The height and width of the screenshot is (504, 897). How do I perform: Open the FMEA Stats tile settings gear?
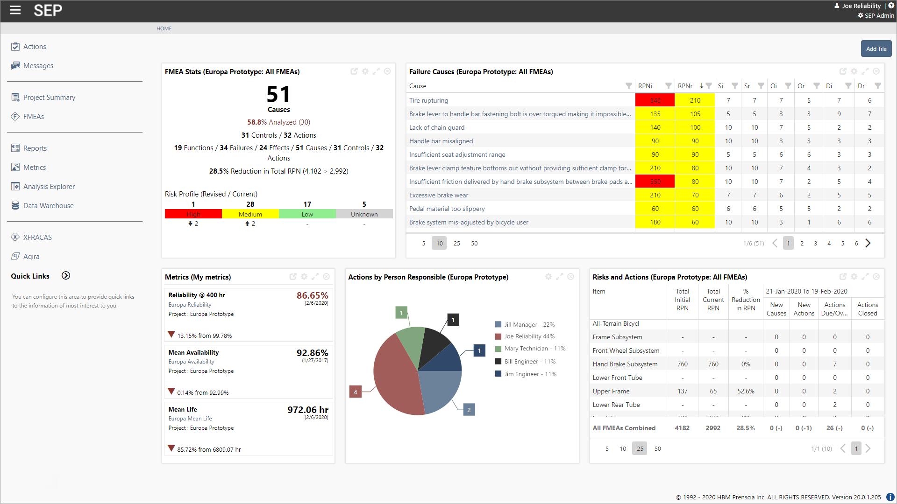365,71
